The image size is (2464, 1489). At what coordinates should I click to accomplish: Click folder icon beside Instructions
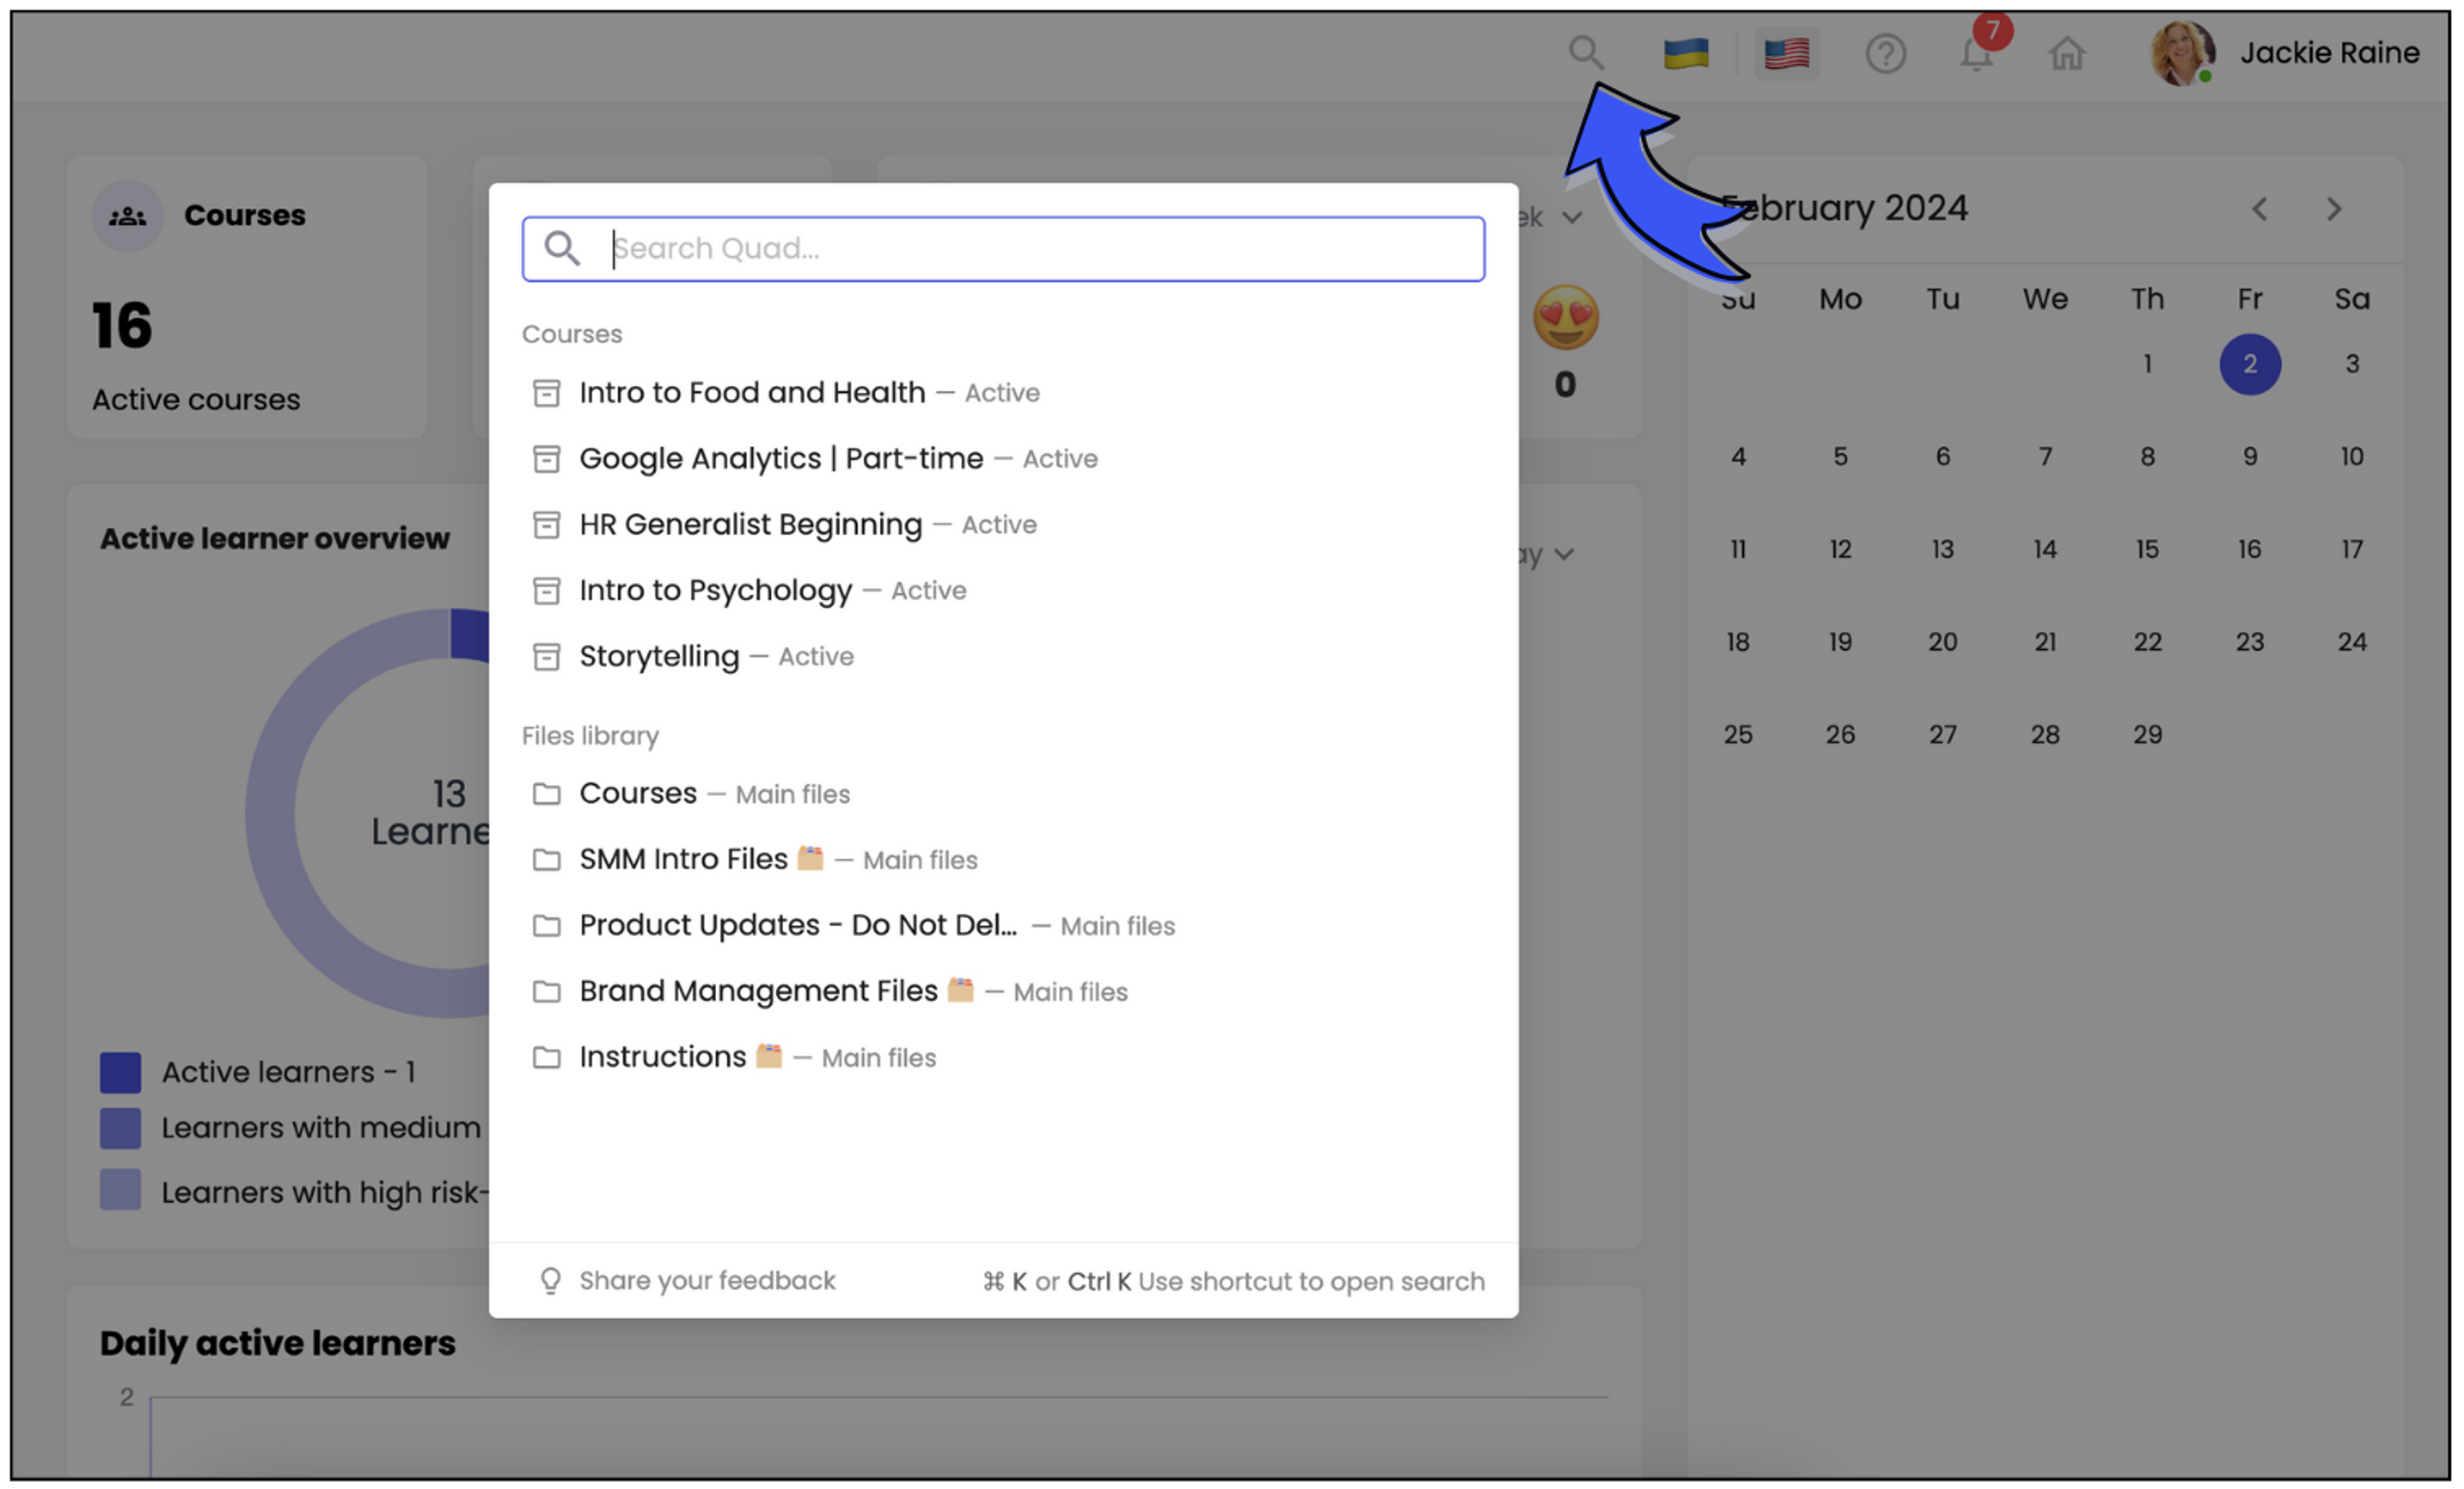(x=546, y=1058)
